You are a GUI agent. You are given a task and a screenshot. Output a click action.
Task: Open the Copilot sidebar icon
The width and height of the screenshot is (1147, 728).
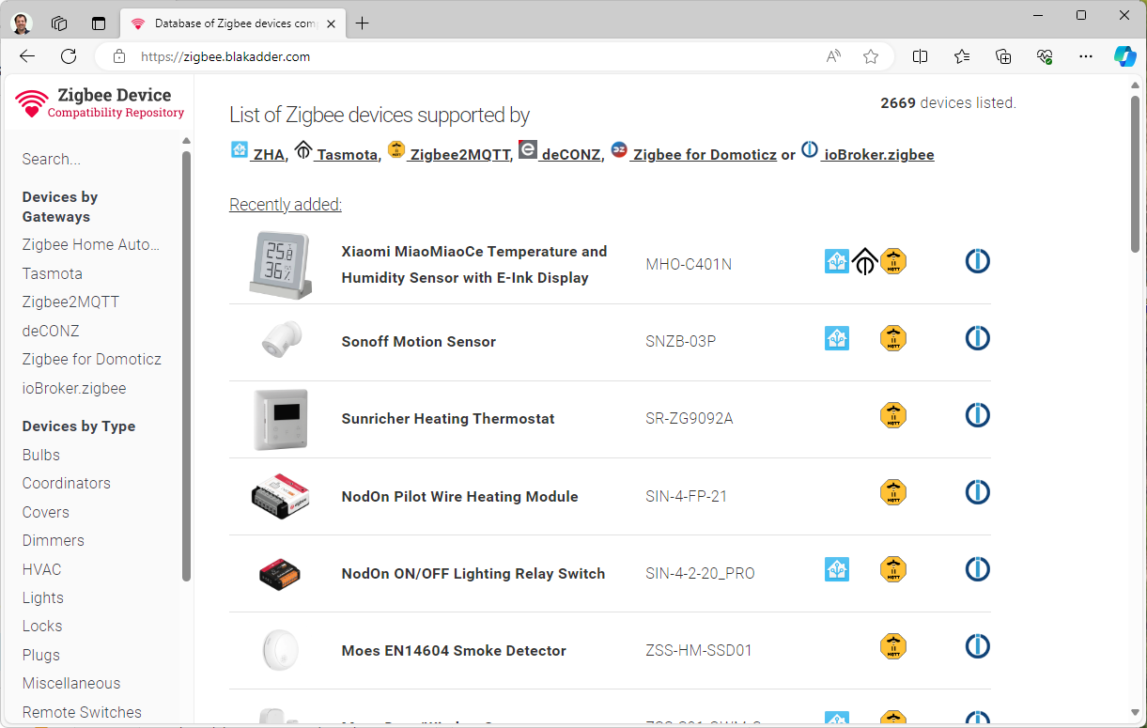[1124, 56]
